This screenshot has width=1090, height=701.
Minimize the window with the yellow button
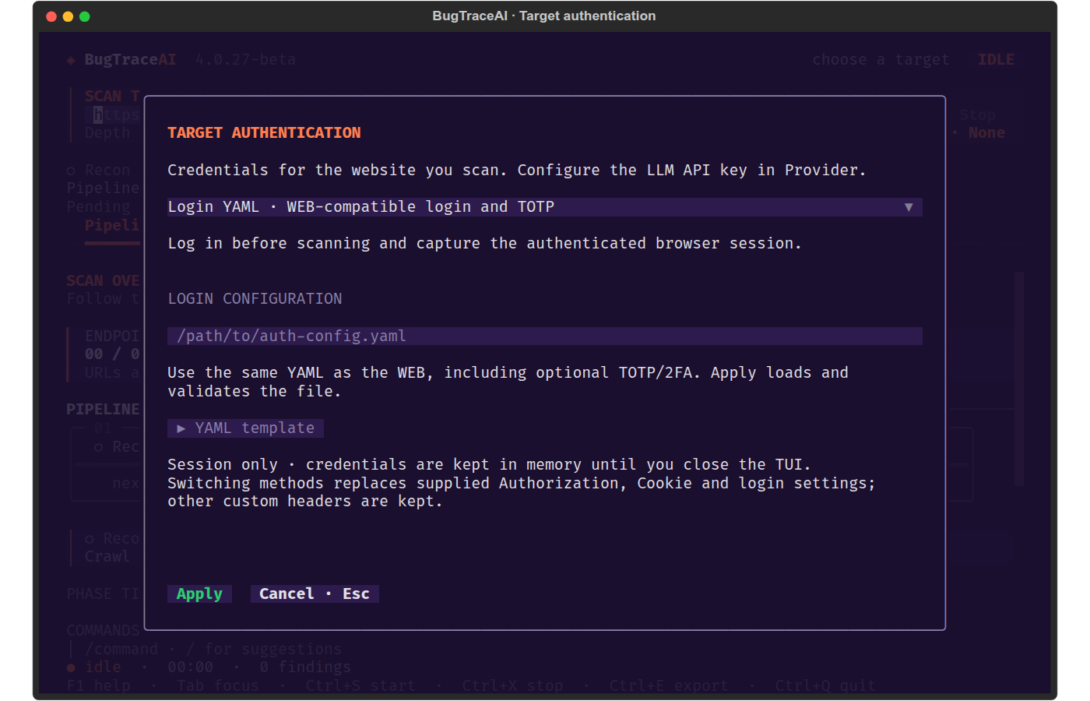point(68,16)
